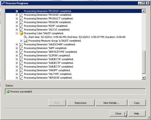Viewport: 151px width, 120px height.
Task: Click the dimension icon beside SERVICETYPE
Action: click(x=21, y=52)
